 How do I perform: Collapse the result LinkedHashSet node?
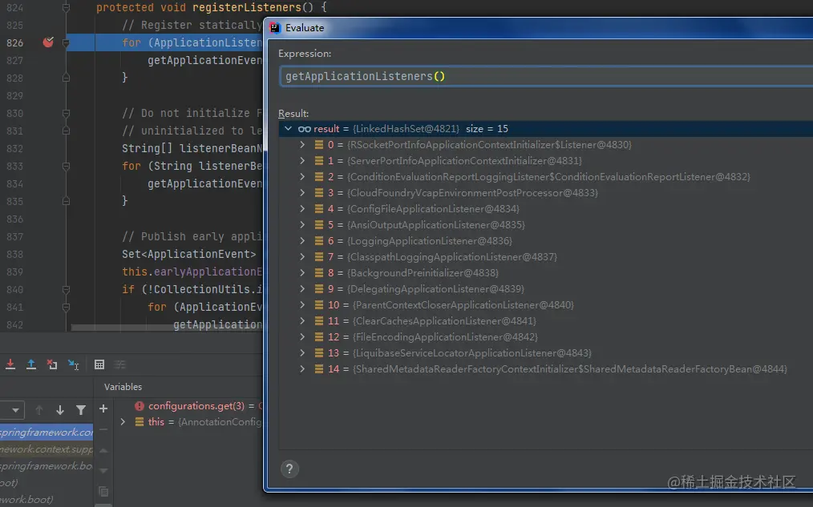point(288,128)
